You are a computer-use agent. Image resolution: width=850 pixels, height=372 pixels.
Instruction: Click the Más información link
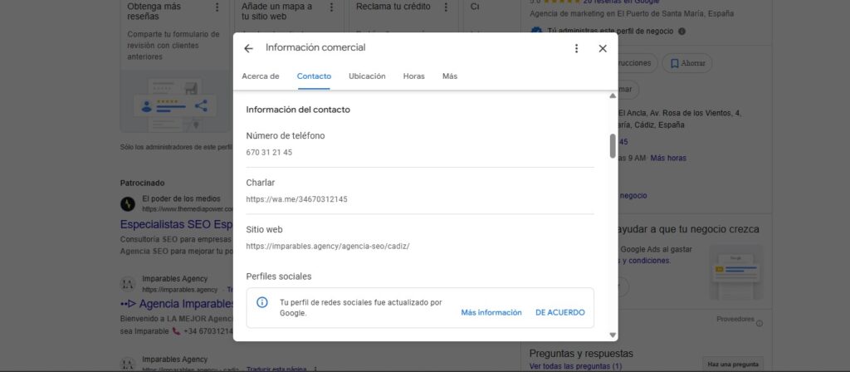click(x=491, y=312)
